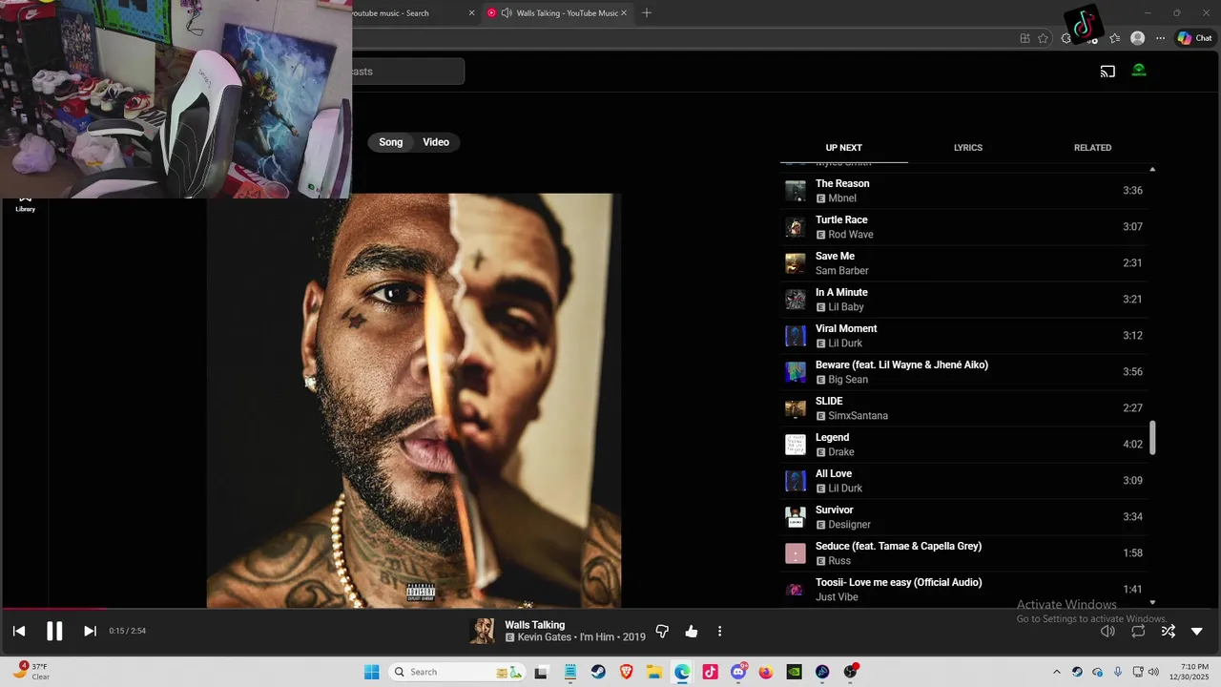Click the YouTube Music search field
Viewport: 1221px width, 687px height.
click(x=408, y=72)
